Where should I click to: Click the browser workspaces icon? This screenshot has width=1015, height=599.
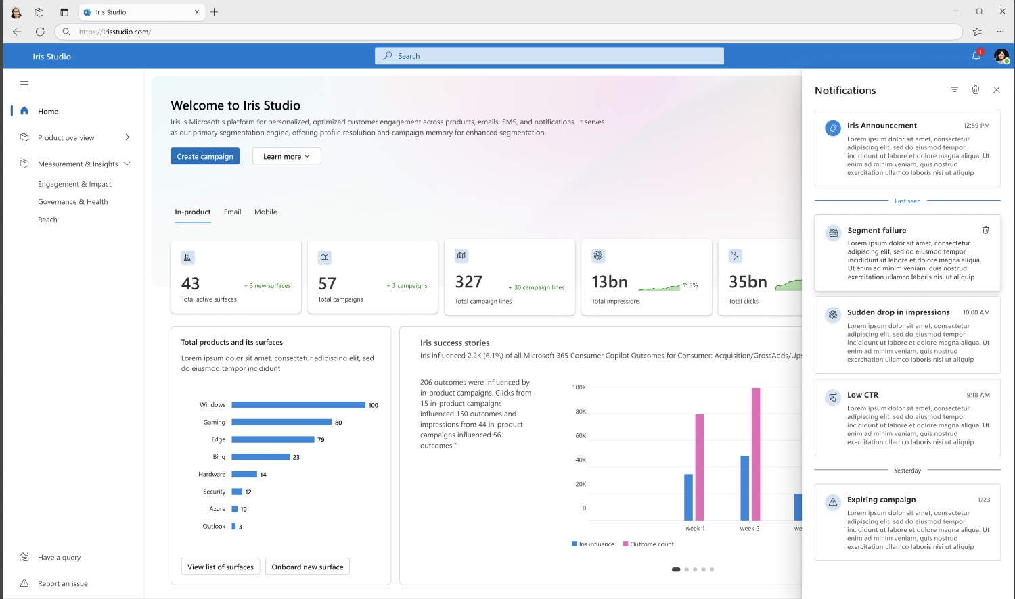(39, 12)
